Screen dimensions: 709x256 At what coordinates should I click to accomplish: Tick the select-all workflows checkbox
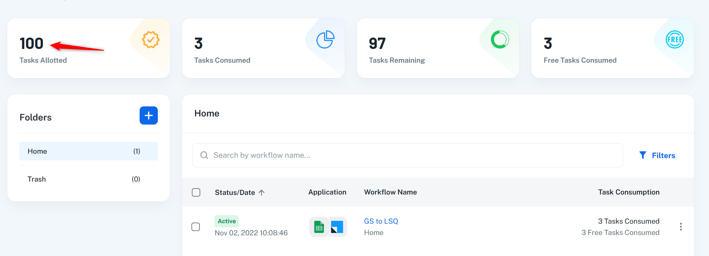point(196,193)
